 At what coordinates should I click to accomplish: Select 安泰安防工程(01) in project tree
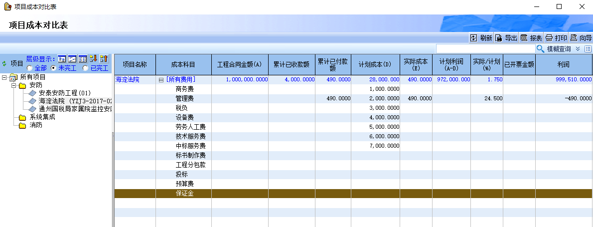[x=64, y=93]
